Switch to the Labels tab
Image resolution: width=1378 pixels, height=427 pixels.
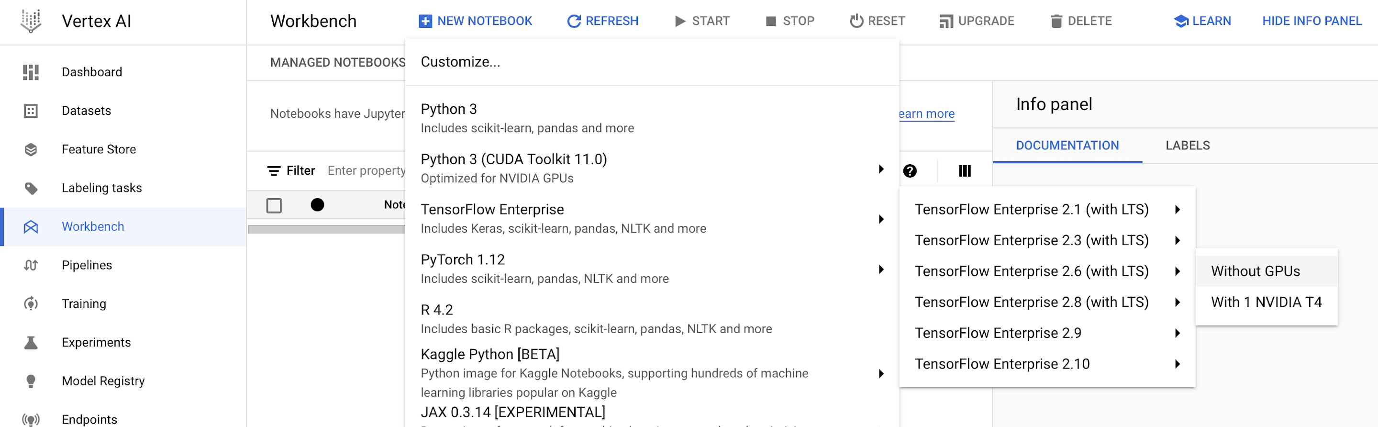click(x=1187, y=146)
